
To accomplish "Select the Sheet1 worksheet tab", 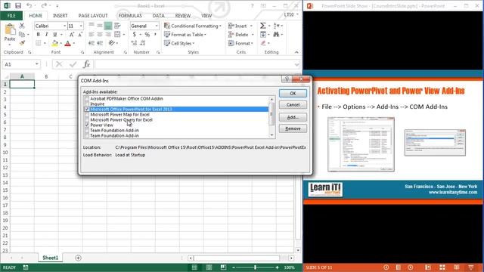I will tap(51, 258).
